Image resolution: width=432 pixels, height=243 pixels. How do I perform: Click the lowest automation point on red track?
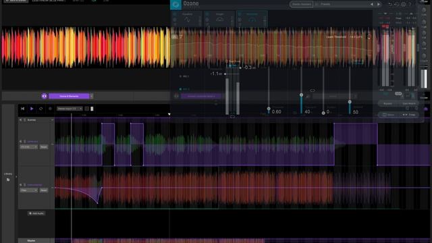pyautogui.click(x=97, y=203)
